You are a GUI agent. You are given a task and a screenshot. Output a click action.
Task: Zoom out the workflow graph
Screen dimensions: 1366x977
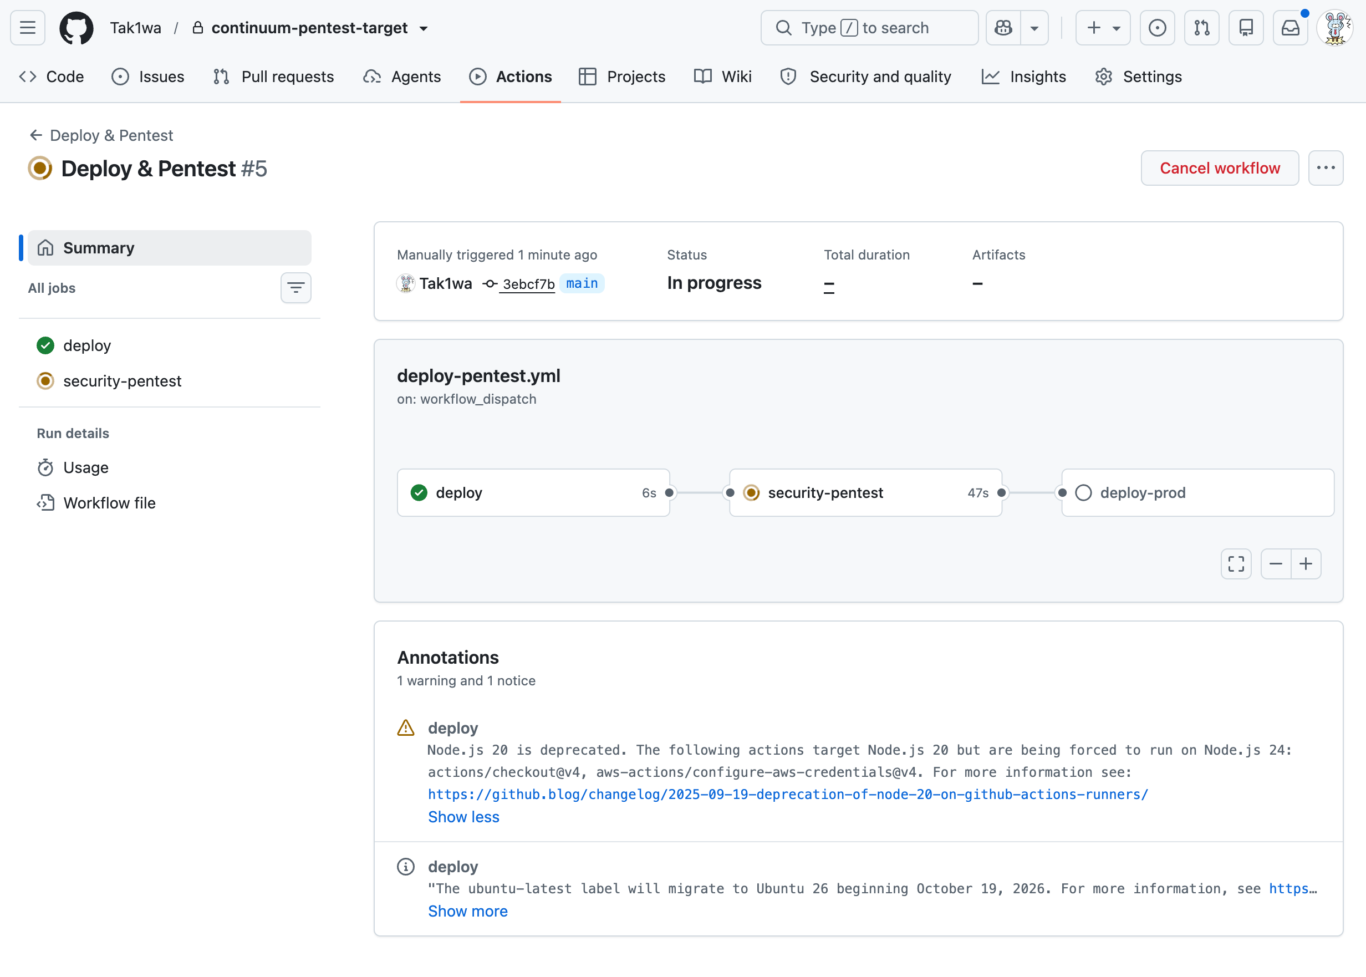[1276, 564]
